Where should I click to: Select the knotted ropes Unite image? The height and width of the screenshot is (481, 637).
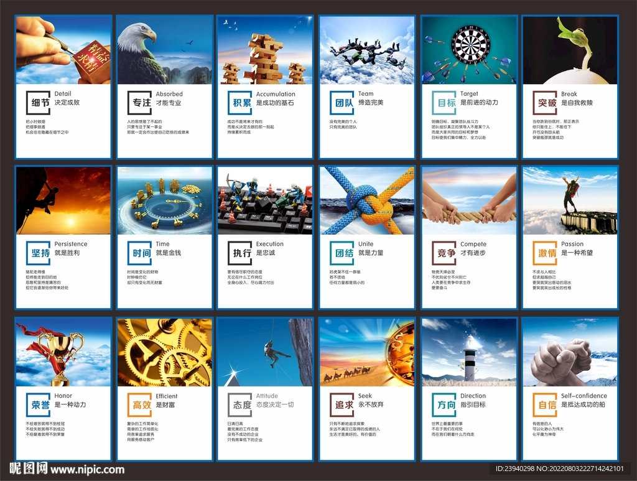coord(367,200)
